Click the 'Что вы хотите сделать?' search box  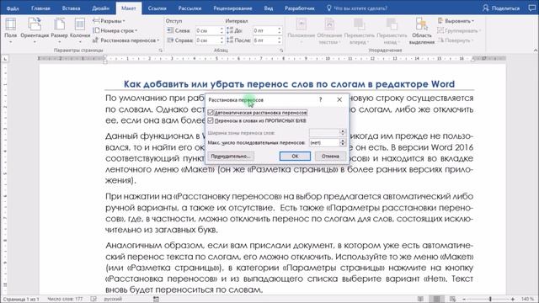click(357, 8)
